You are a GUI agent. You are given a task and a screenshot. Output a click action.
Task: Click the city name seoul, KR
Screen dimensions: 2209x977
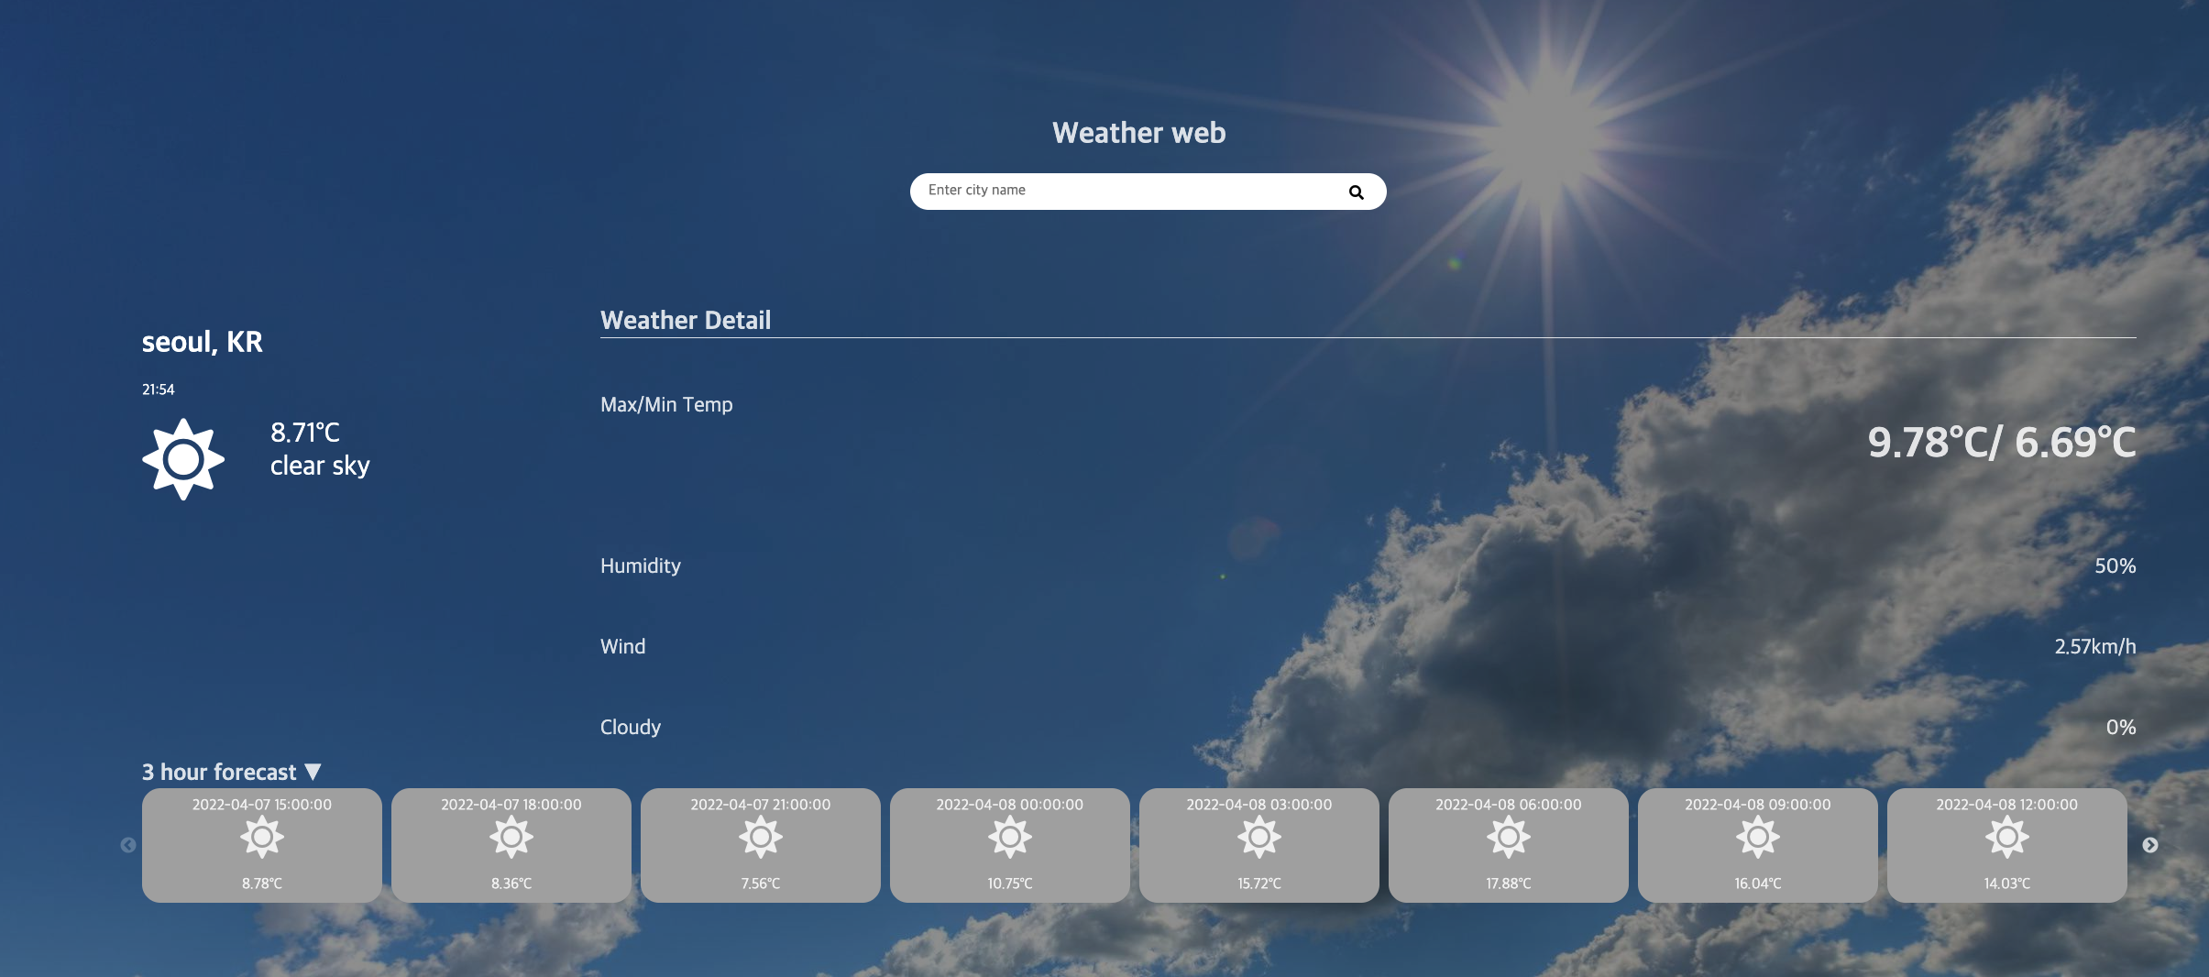coord(202,341)
